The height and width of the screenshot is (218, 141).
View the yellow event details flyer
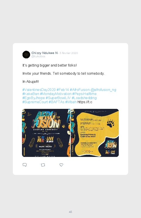point(95,133)
